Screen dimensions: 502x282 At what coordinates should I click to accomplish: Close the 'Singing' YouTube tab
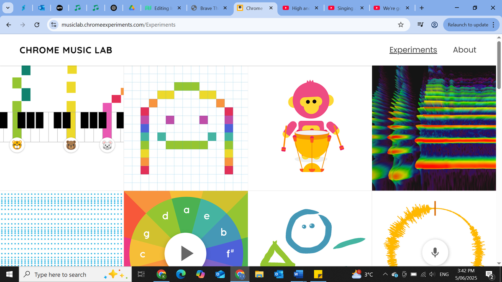pyautogui.click(x=362, y=8)
